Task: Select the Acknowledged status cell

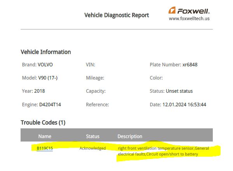Action: tap(92, 148)
